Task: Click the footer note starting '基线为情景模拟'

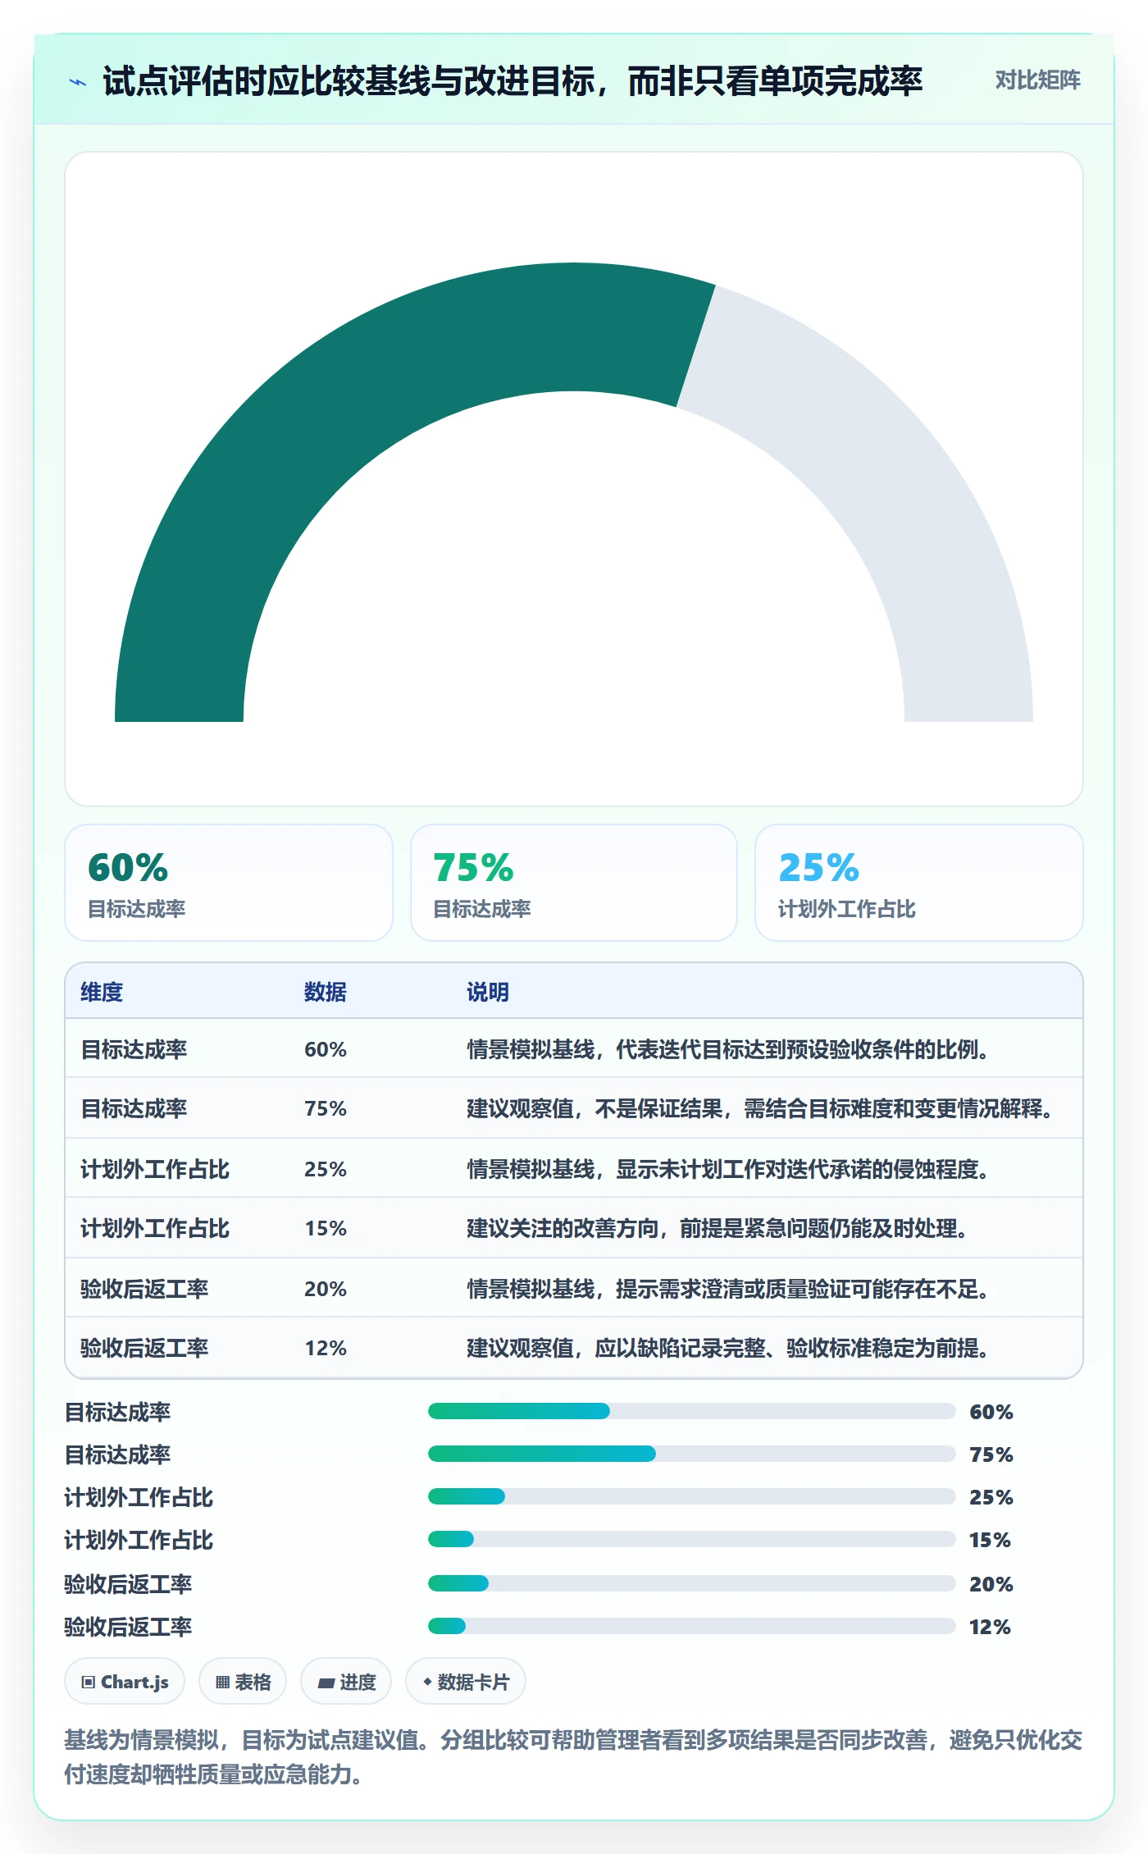Action: point(573,1757)
